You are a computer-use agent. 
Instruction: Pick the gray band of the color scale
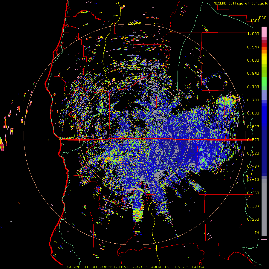tap(264, 208)
